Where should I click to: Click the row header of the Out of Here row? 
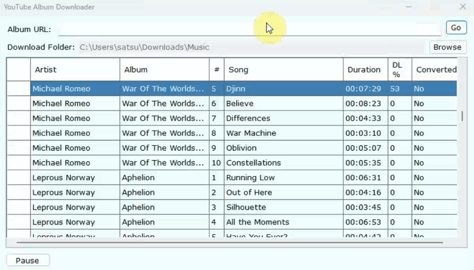[18, 192]
